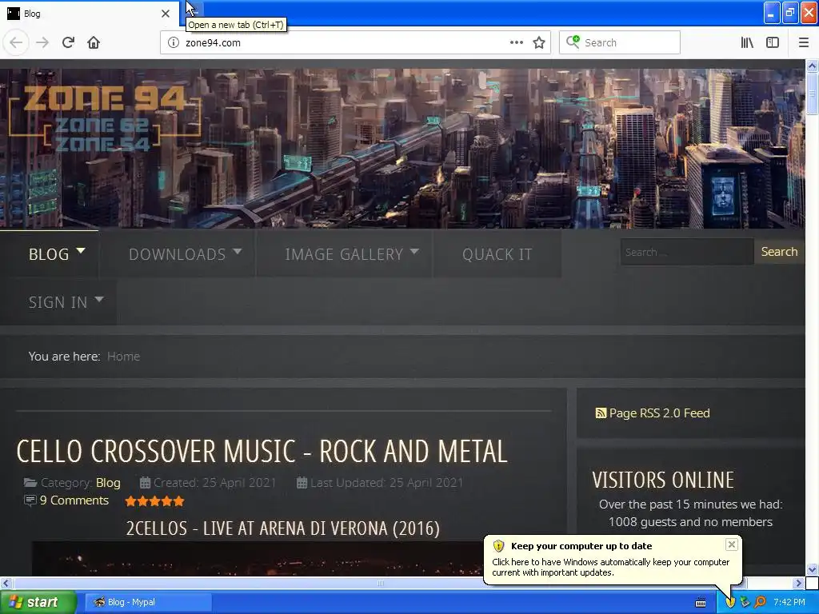Select Blog - Mypal taskbar button
This screenshot has height=614, width=819.
pyautogui.click(x=149, y=603)
